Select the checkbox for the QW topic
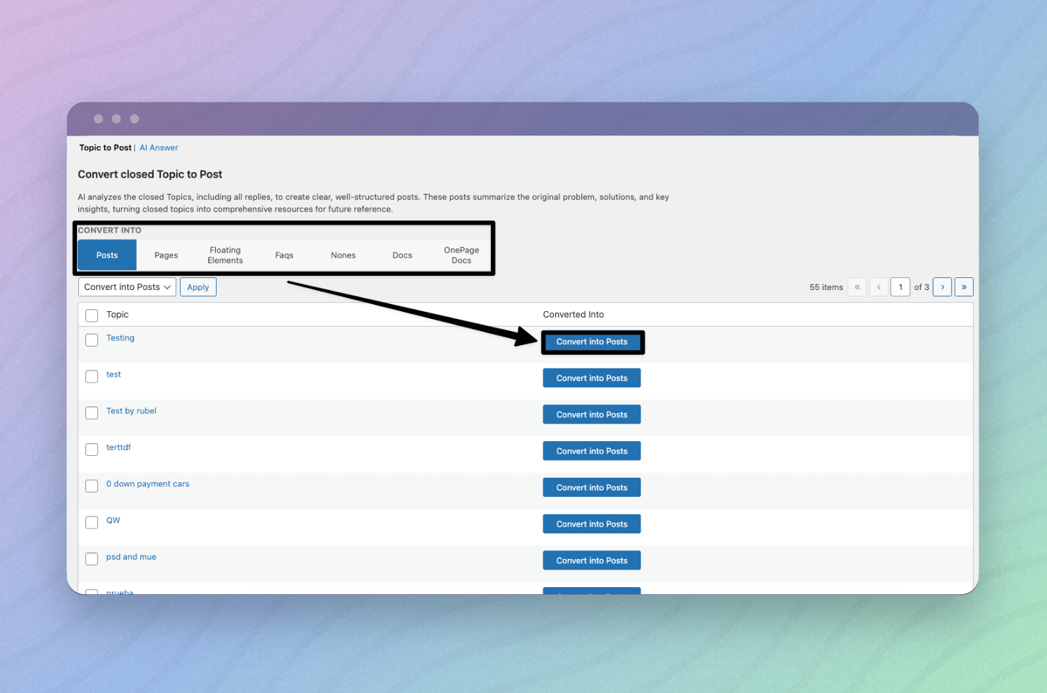This screenshot has width=1047, height=693. 91,522
